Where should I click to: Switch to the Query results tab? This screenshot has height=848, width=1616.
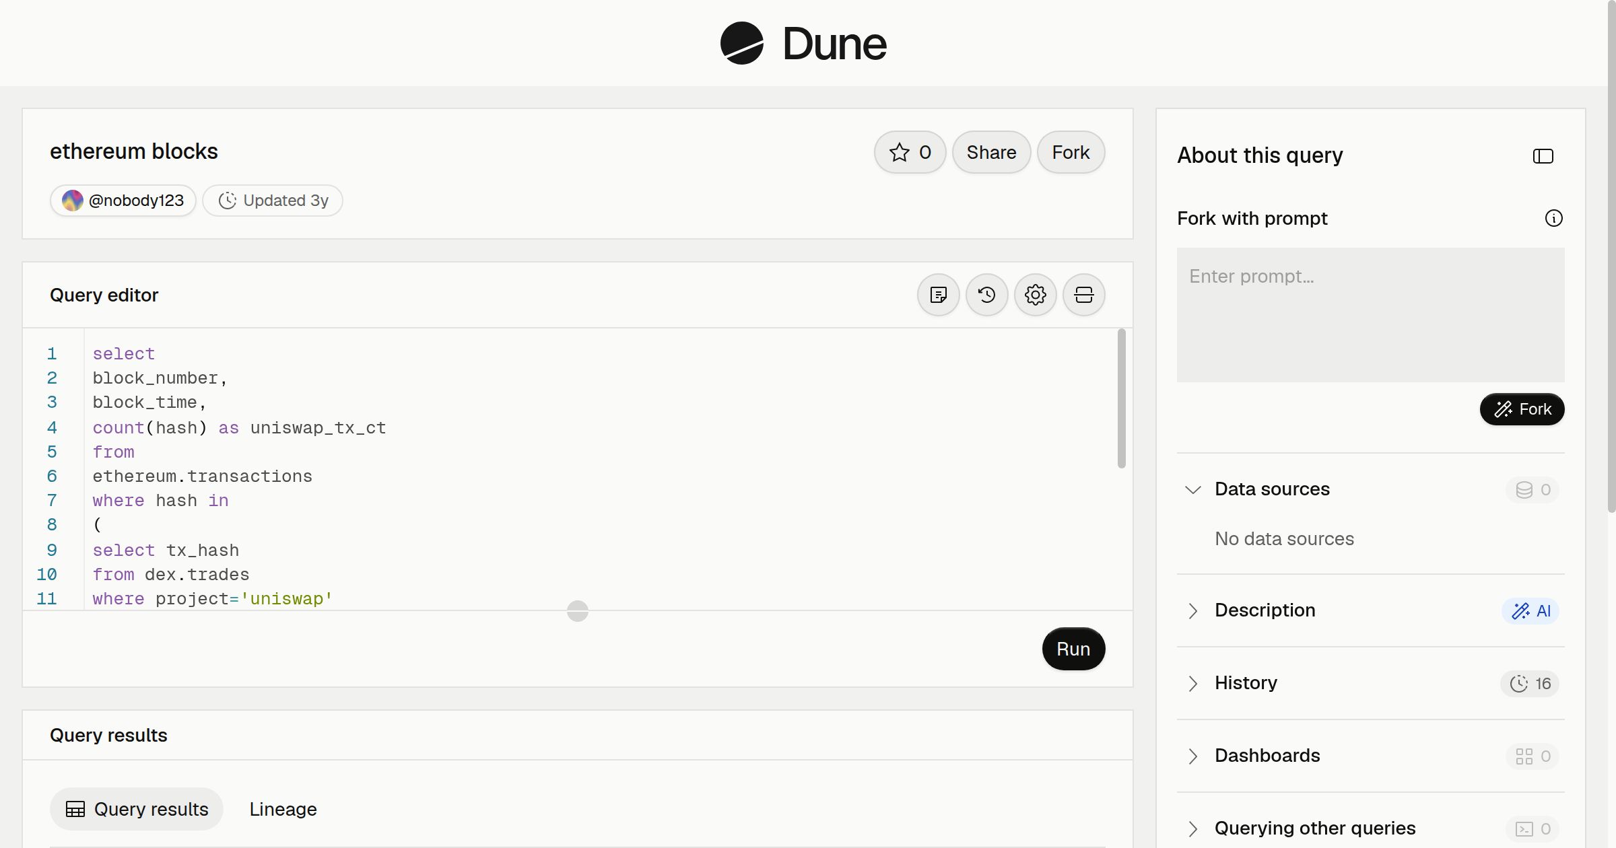pyautogui.click(x=137, y=809)
